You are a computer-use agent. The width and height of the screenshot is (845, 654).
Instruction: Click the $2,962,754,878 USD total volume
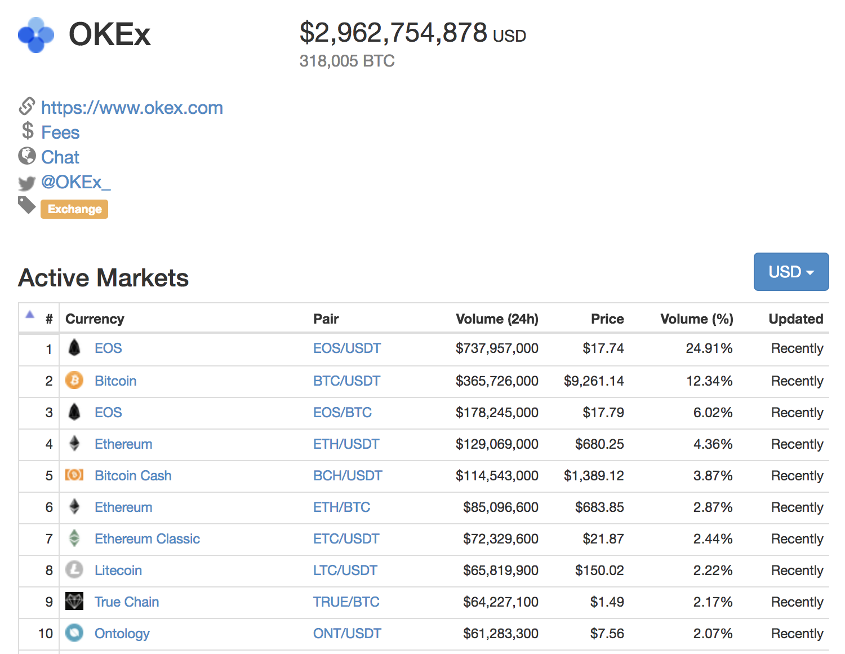[412, 33]
